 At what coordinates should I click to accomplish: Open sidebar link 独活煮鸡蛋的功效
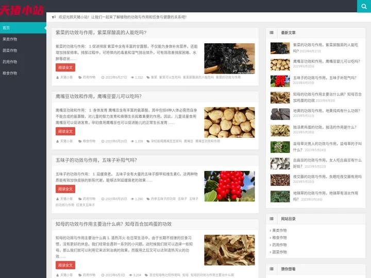click(x=325, y=127)
